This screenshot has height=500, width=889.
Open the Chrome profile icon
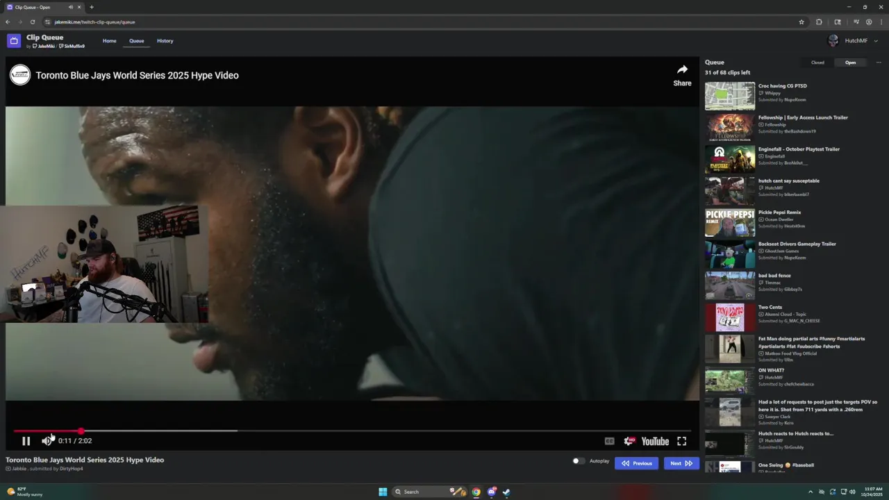point(869,22)
